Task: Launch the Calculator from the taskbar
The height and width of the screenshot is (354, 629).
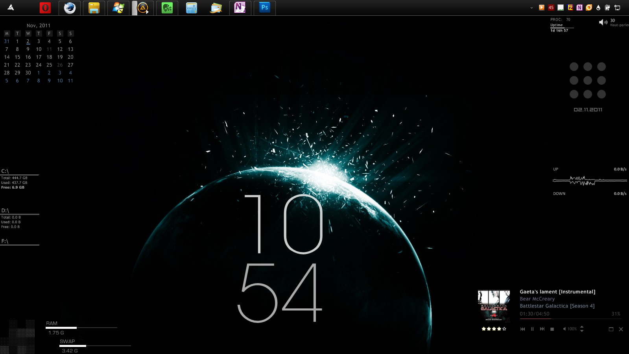Action: [x=192, y=8]
